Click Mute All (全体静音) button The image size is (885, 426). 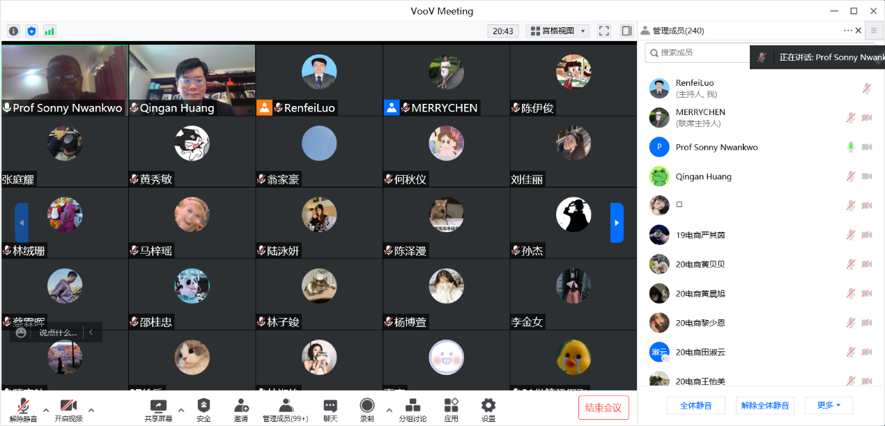coord(695,405)
